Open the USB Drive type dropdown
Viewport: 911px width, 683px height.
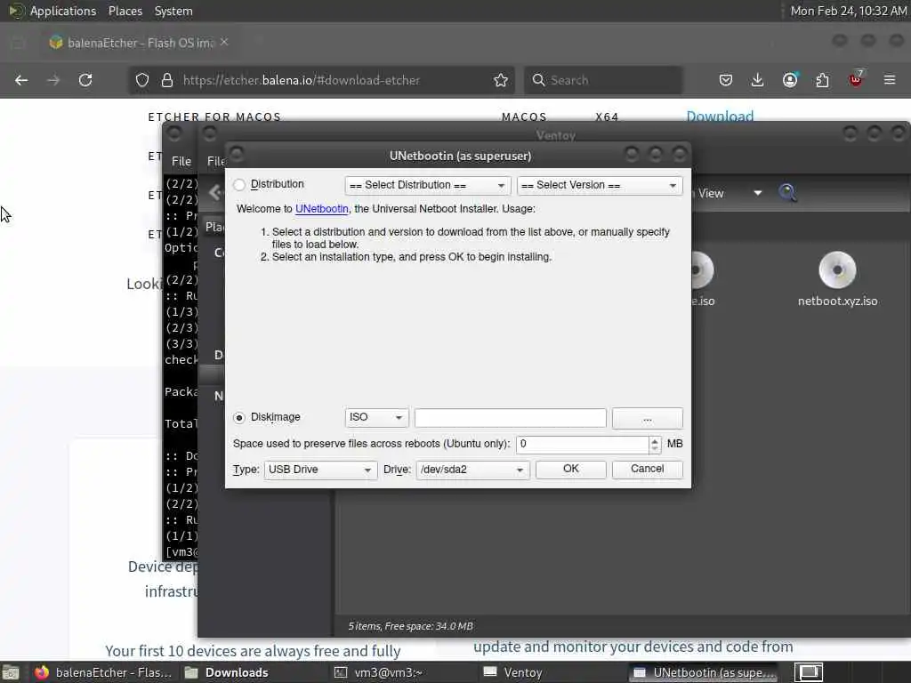(320, 470)
